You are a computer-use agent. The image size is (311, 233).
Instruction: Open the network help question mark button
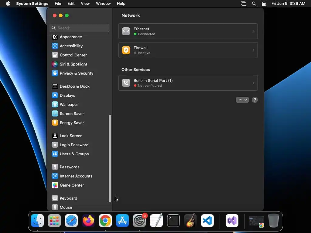(x=255, y=100)
